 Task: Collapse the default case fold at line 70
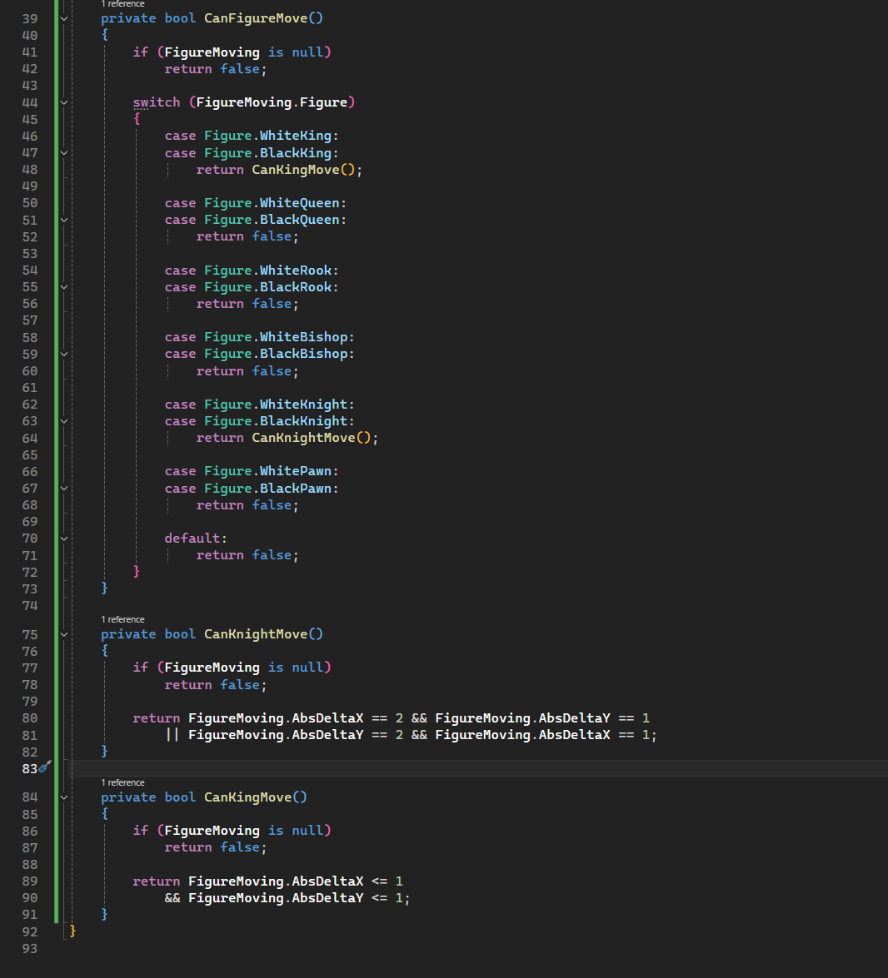(63, 539)
